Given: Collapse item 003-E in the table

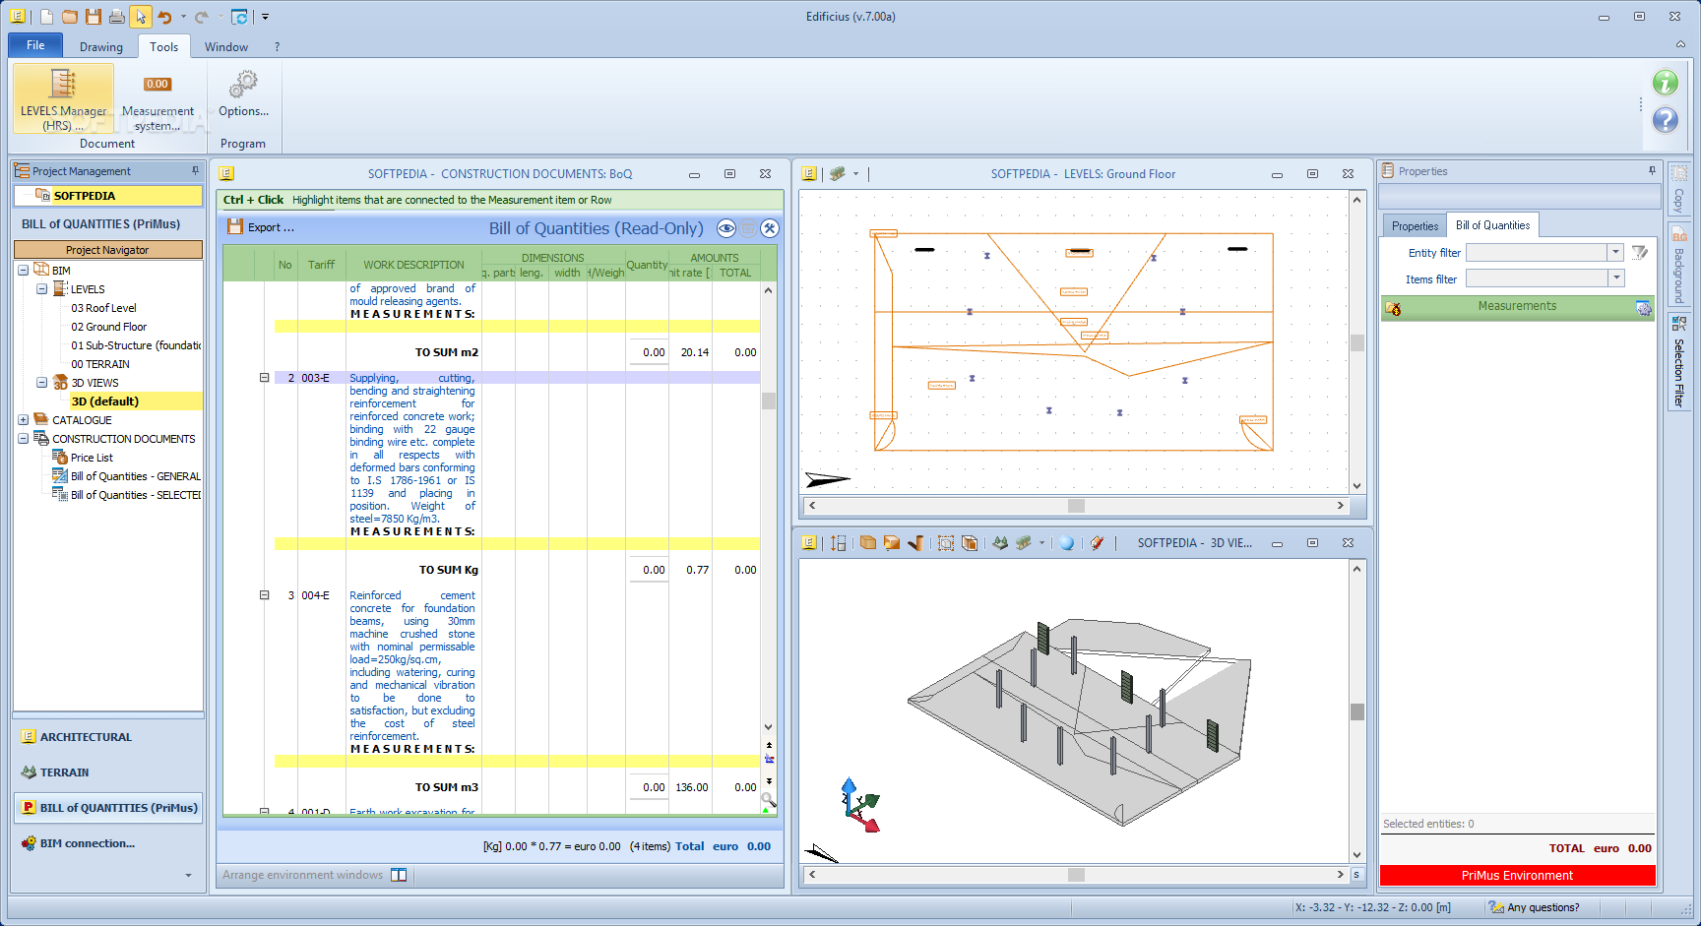Looking at the screenshot, I should [264, 378].
